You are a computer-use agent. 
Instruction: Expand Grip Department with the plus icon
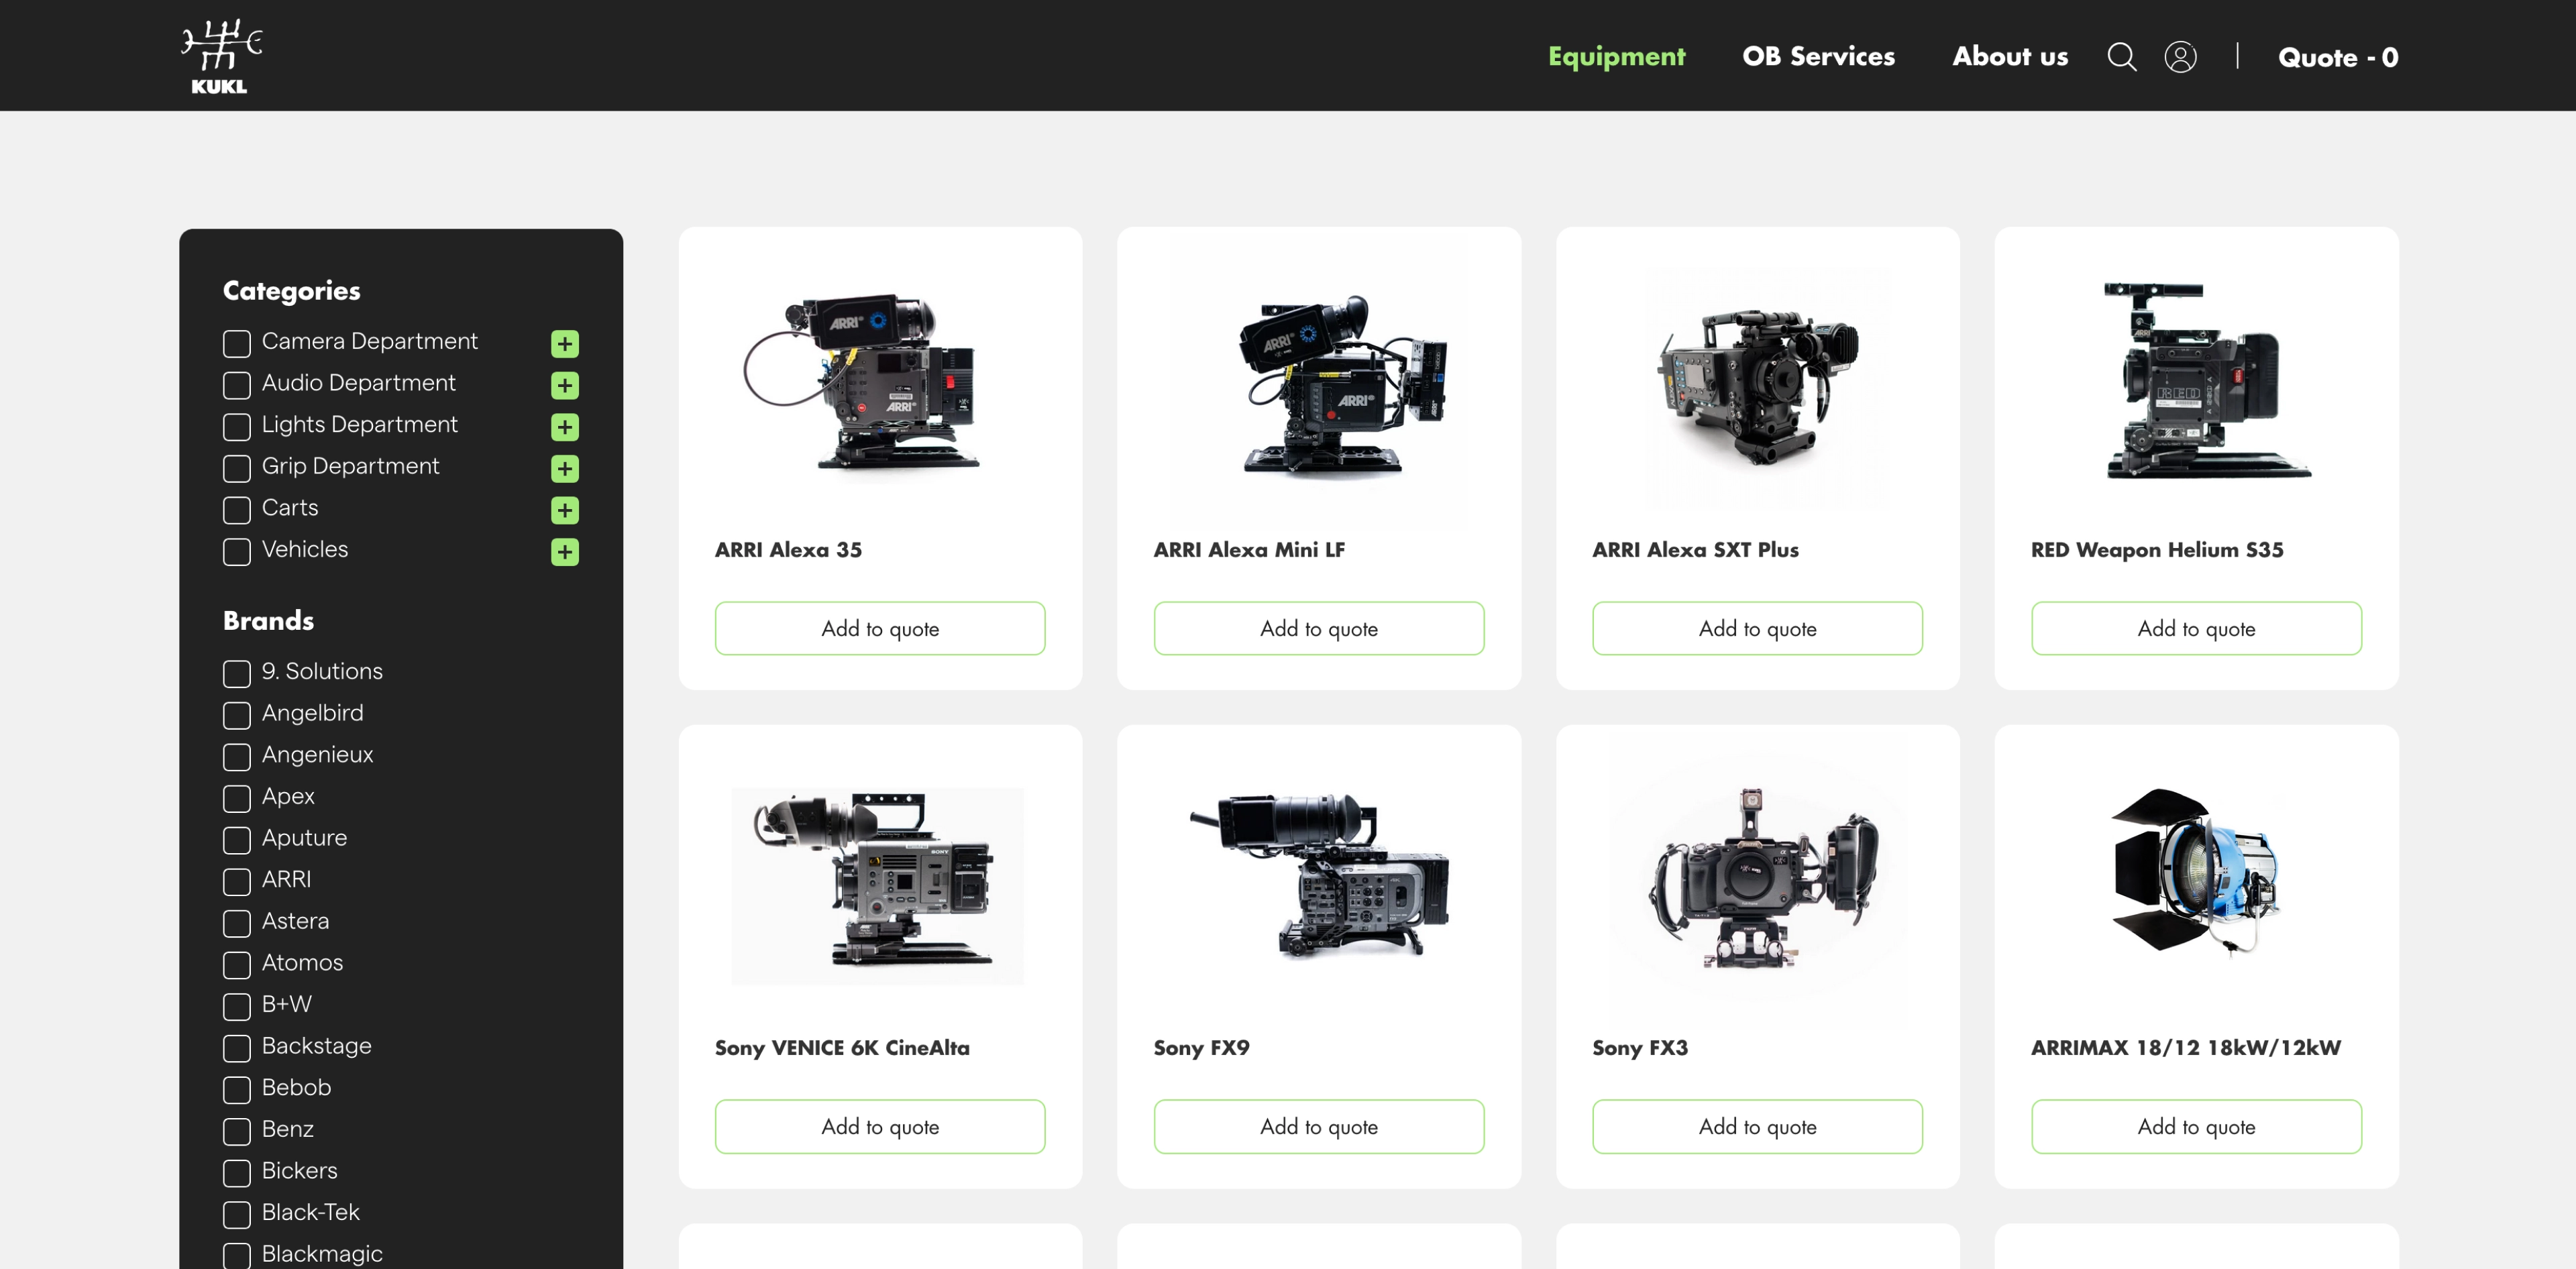point(565,469)
